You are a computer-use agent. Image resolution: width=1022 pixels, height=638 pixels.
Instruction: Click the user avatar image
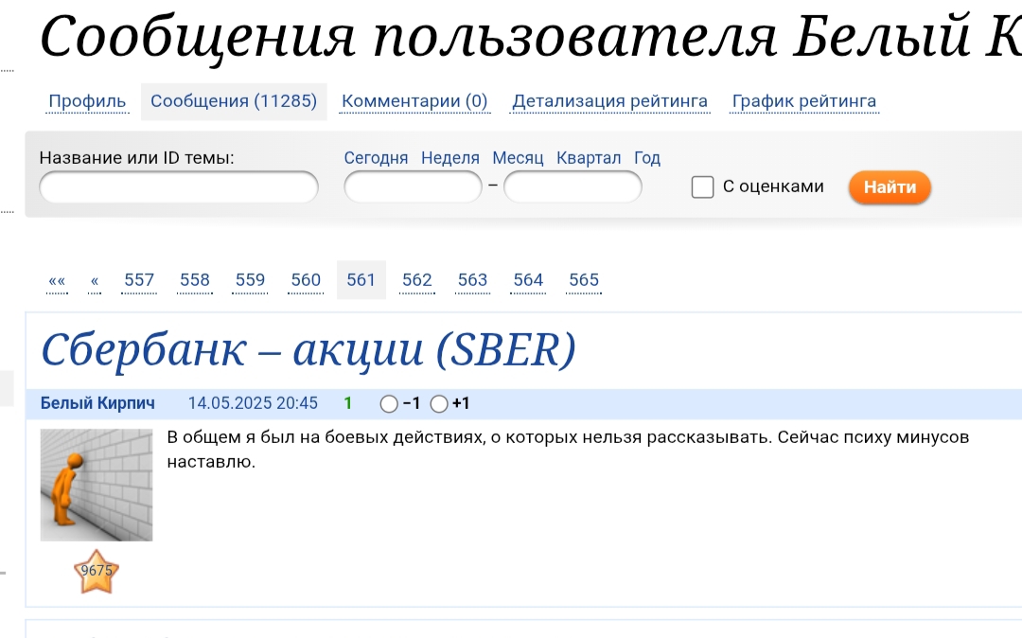[97, 485]
